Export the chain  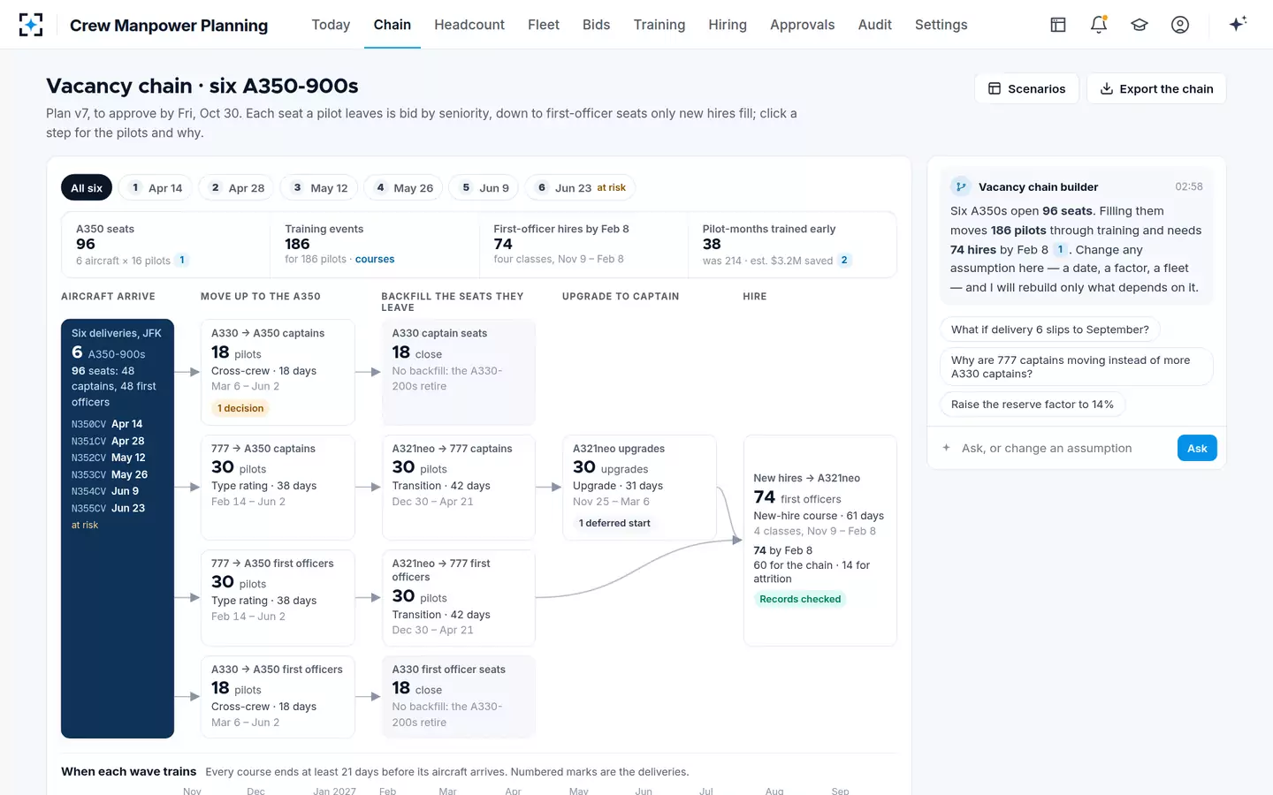(x=1156, y=88)
